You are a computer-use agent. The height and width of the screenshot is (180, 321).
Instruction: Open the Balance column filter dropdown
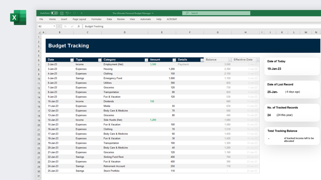tap(230, 60)
